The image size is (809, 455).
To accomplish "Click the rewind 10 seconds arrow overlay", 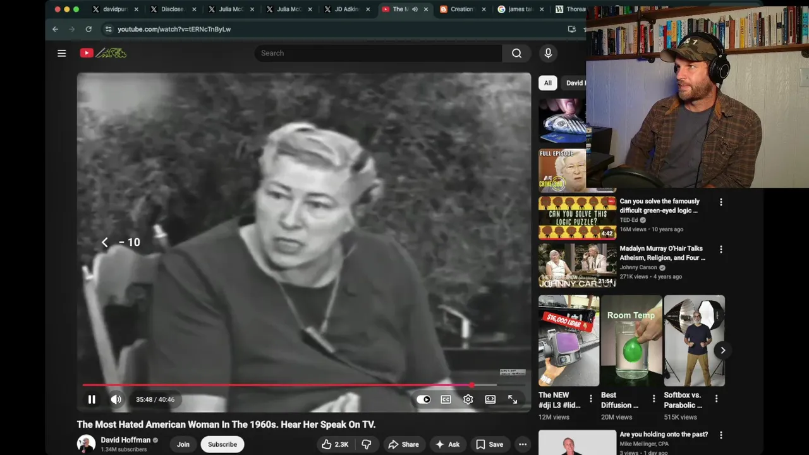I will coord(105,242).
